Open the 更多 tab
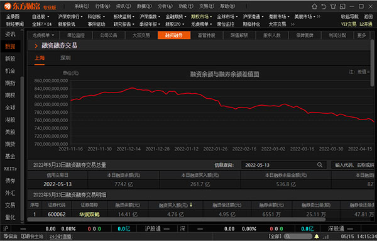 coord(361,35)
